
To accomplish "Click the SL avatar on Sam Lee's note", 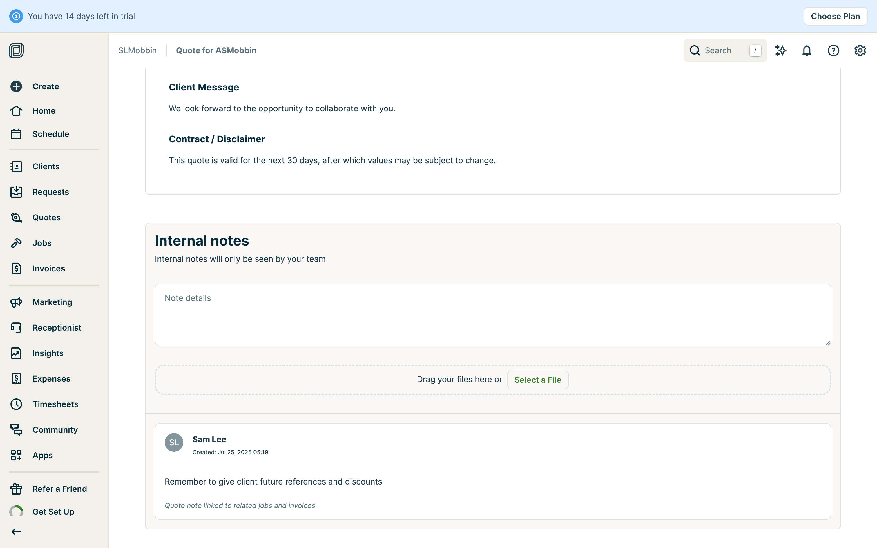I will pos(174,442).
